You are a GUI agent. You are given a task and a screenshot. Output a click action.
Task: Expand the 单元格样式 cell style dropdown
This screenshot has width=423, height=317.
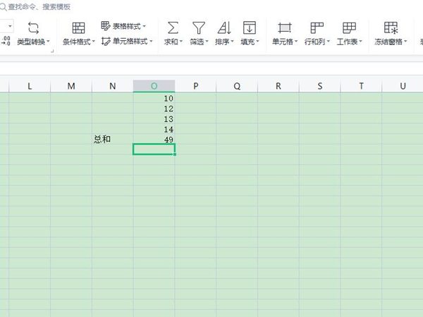tap(154, 42)
